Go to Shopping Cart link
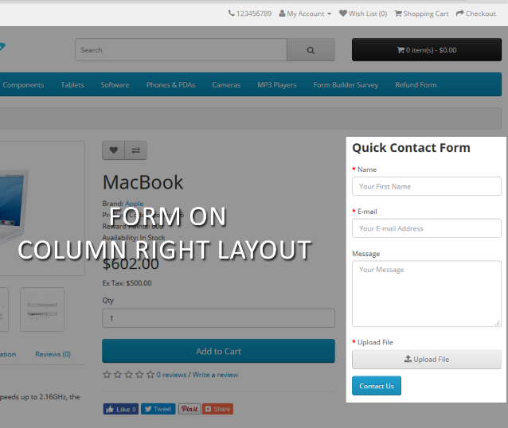The height and width of the screenshot is (428, 508). 421,14
